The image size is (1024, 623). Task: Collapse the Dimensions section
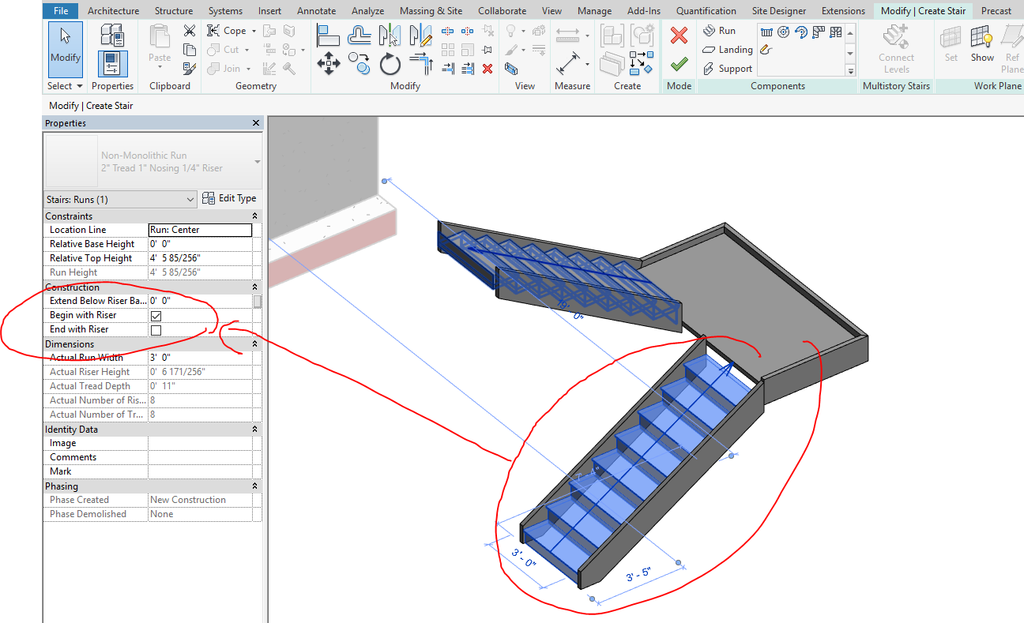[254, 343]
